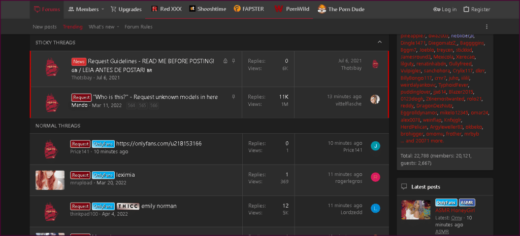The image size is (520, 236).
Task: Expand the What's new dropdown arrow
Action: [x=118, y=27]
